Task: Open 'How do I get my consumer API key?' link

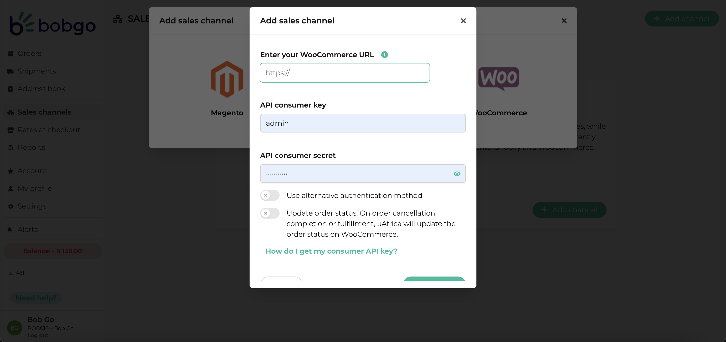Action: pyautogui.click(x=331, y=251)
